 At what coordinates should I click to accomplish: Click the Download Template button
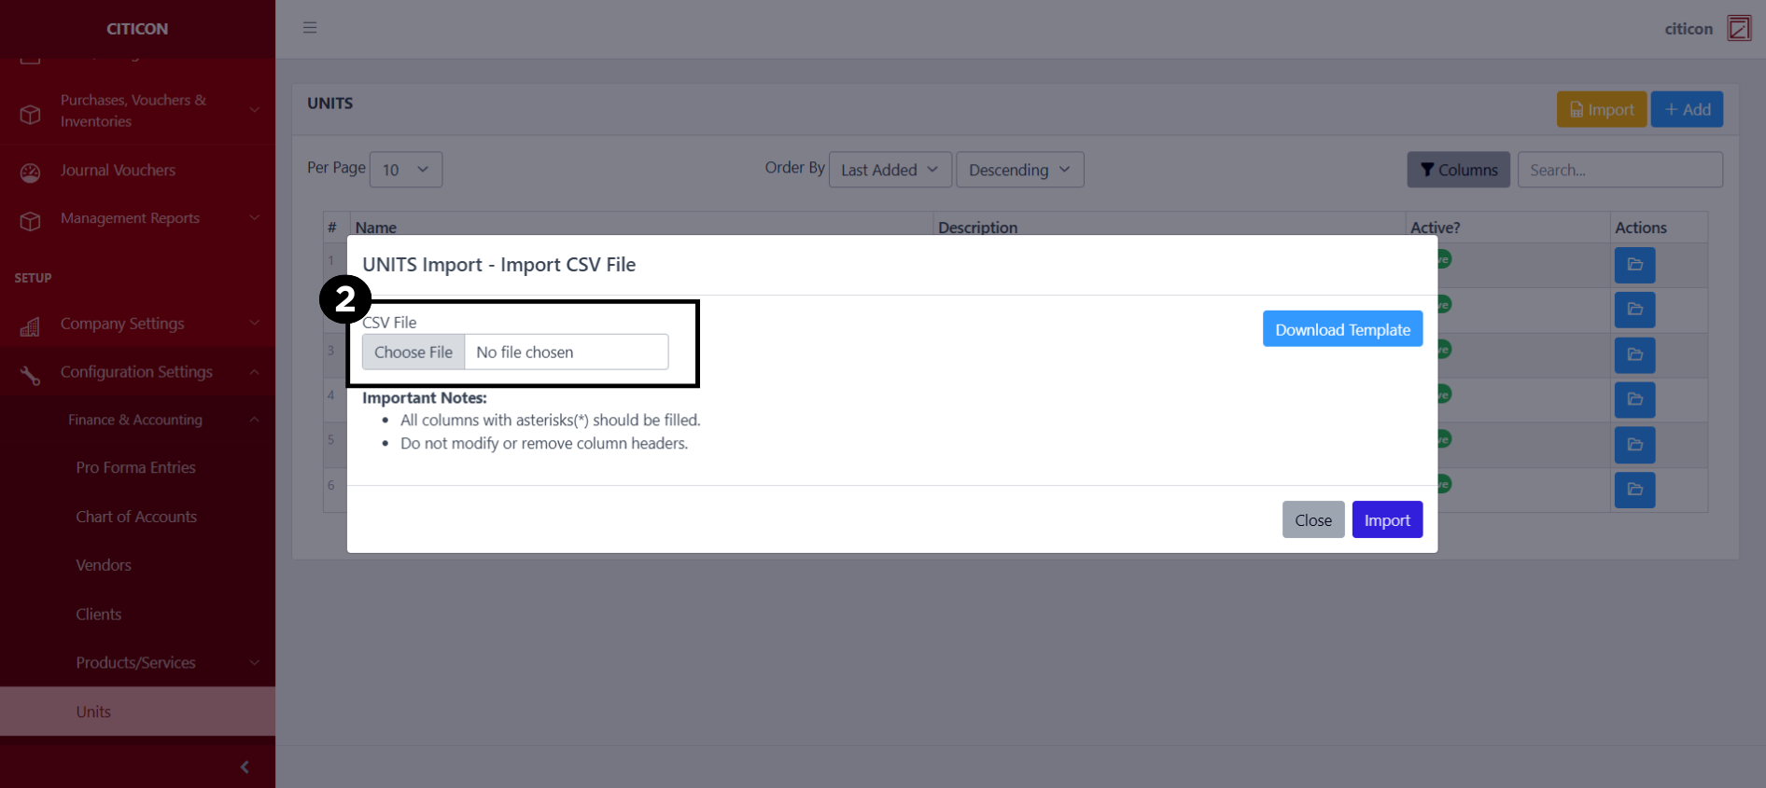click(x=1342, y=329)
